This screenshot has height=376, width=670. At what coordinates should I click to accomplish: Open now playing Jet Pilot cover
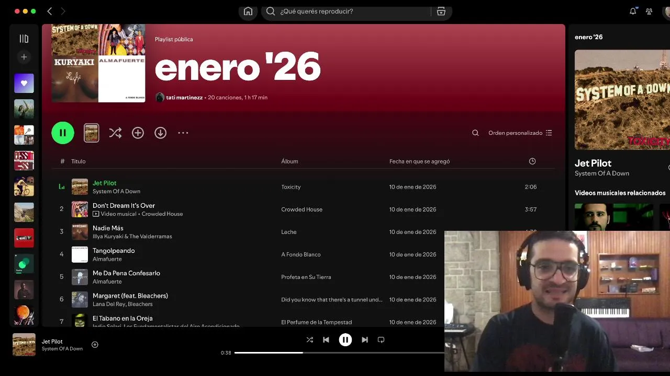click(24, 345)
